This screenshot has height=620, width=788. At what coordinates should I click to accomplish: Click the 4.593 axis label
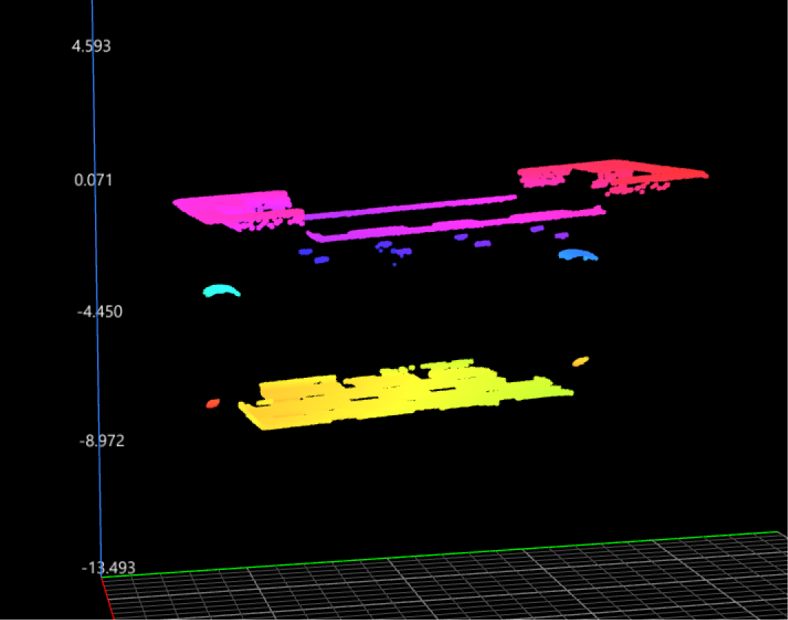point(91,46)
